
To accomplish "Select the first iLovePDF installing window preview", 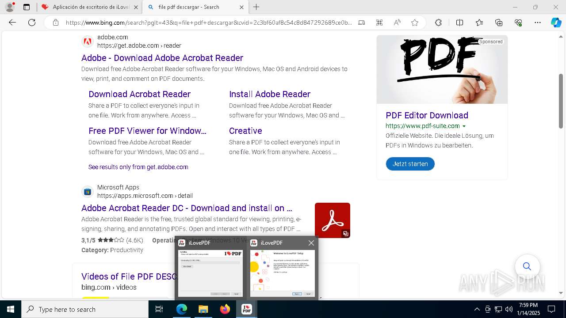I will (x=210, y=273).
